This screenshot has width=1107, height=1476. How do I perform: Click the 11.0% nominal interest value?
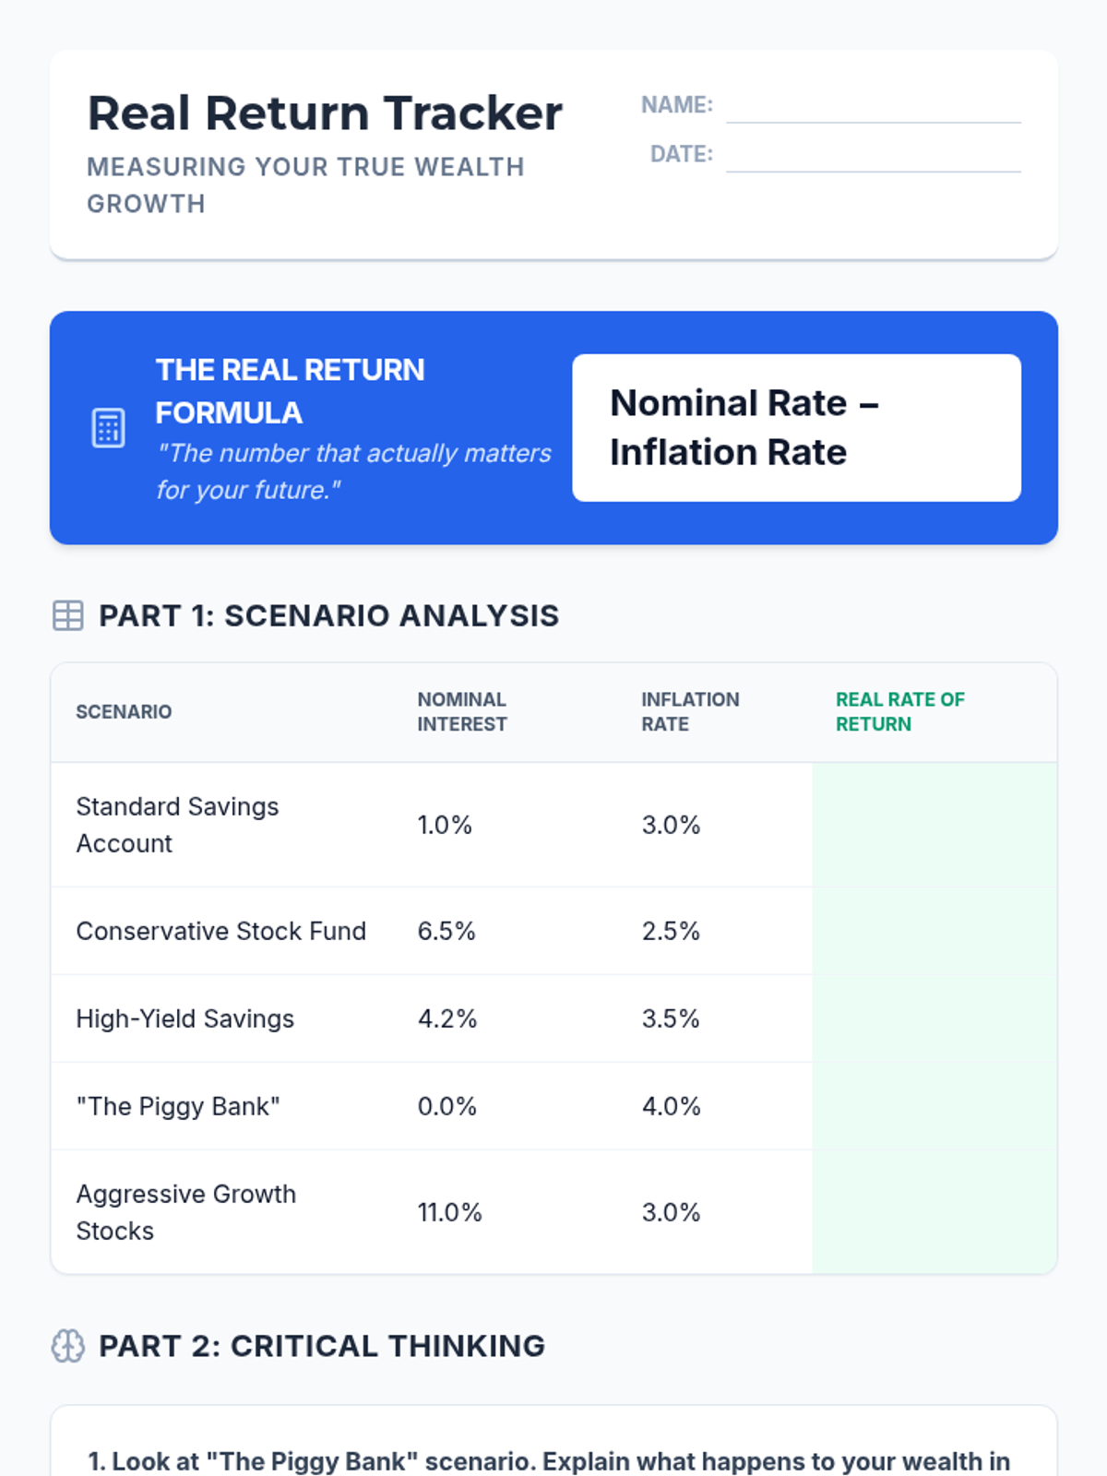449,1212
